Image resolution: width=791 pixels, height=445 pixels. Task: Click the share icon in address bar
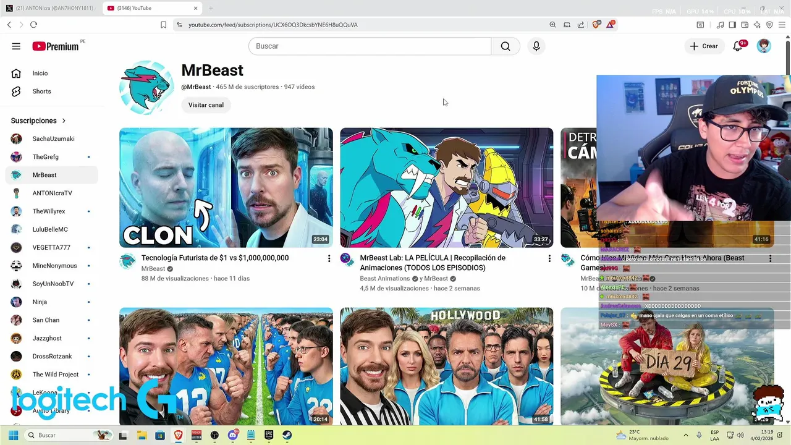tap(581, 25)
